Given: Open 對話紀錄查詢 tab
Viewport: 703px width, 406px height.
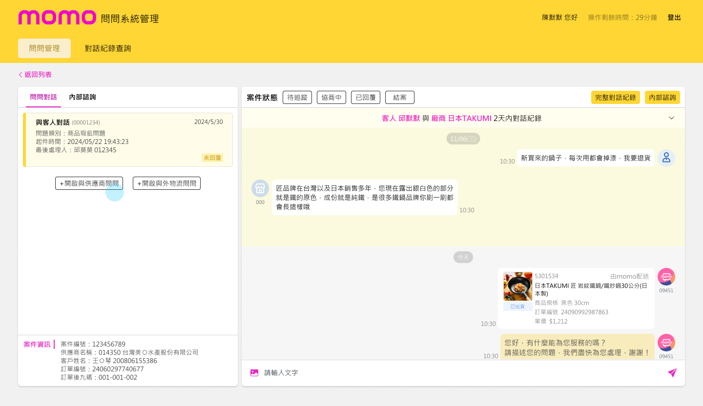Looking at the screenshot, I should point(108,48).
